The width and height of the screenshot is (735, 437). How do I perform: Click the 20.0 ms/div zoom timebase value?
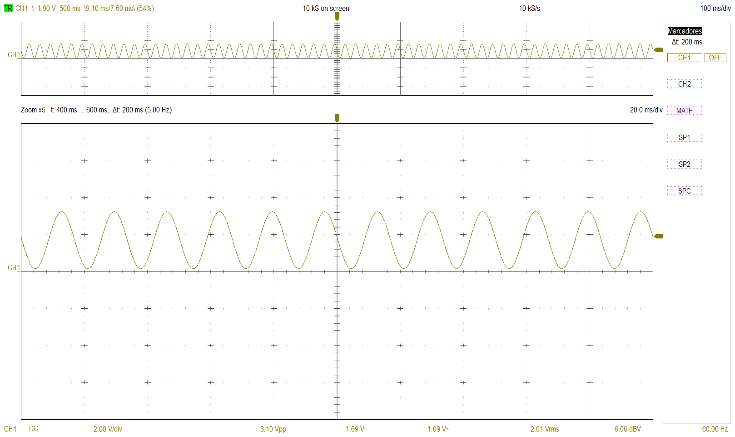click(x=646, y=110)
